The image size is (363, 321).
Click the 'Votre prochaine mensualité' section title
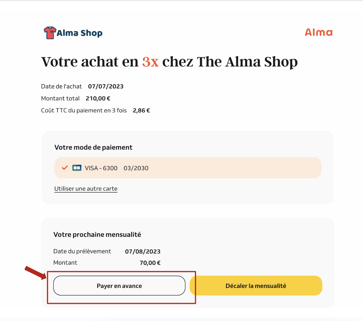coord(97,235)
